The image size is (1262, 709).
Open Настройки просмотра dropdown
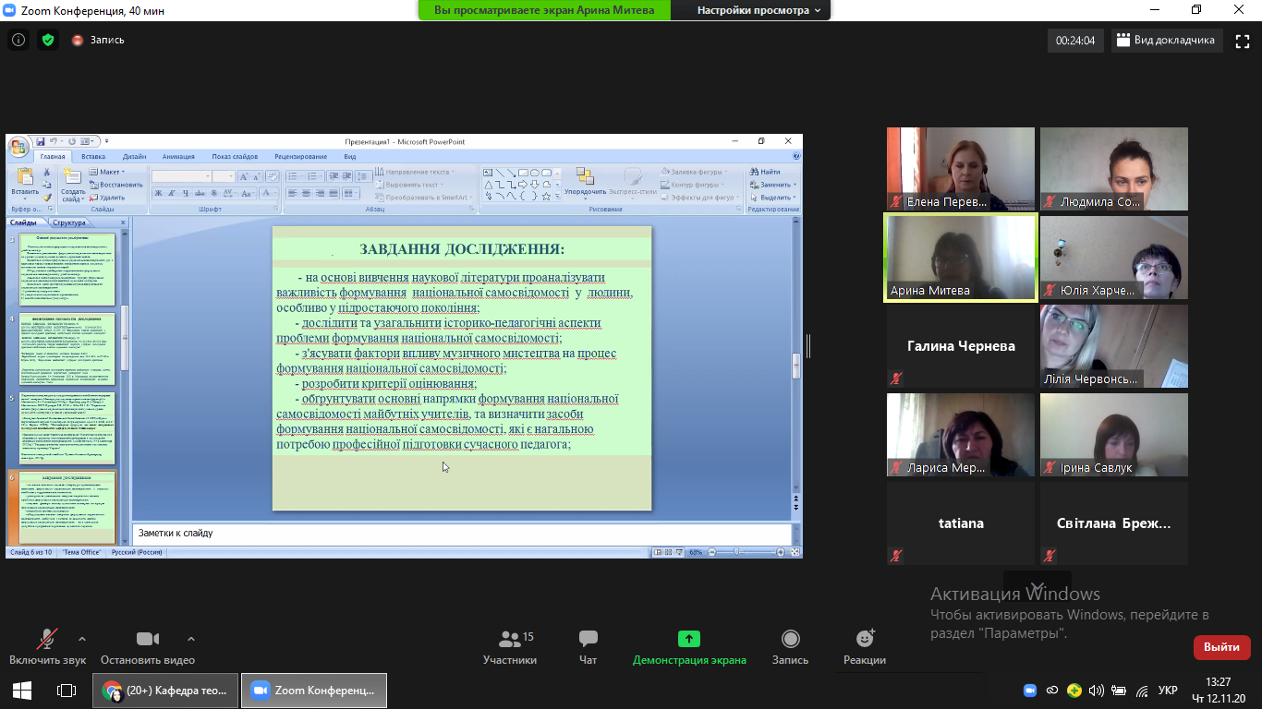tap(758, 10)
